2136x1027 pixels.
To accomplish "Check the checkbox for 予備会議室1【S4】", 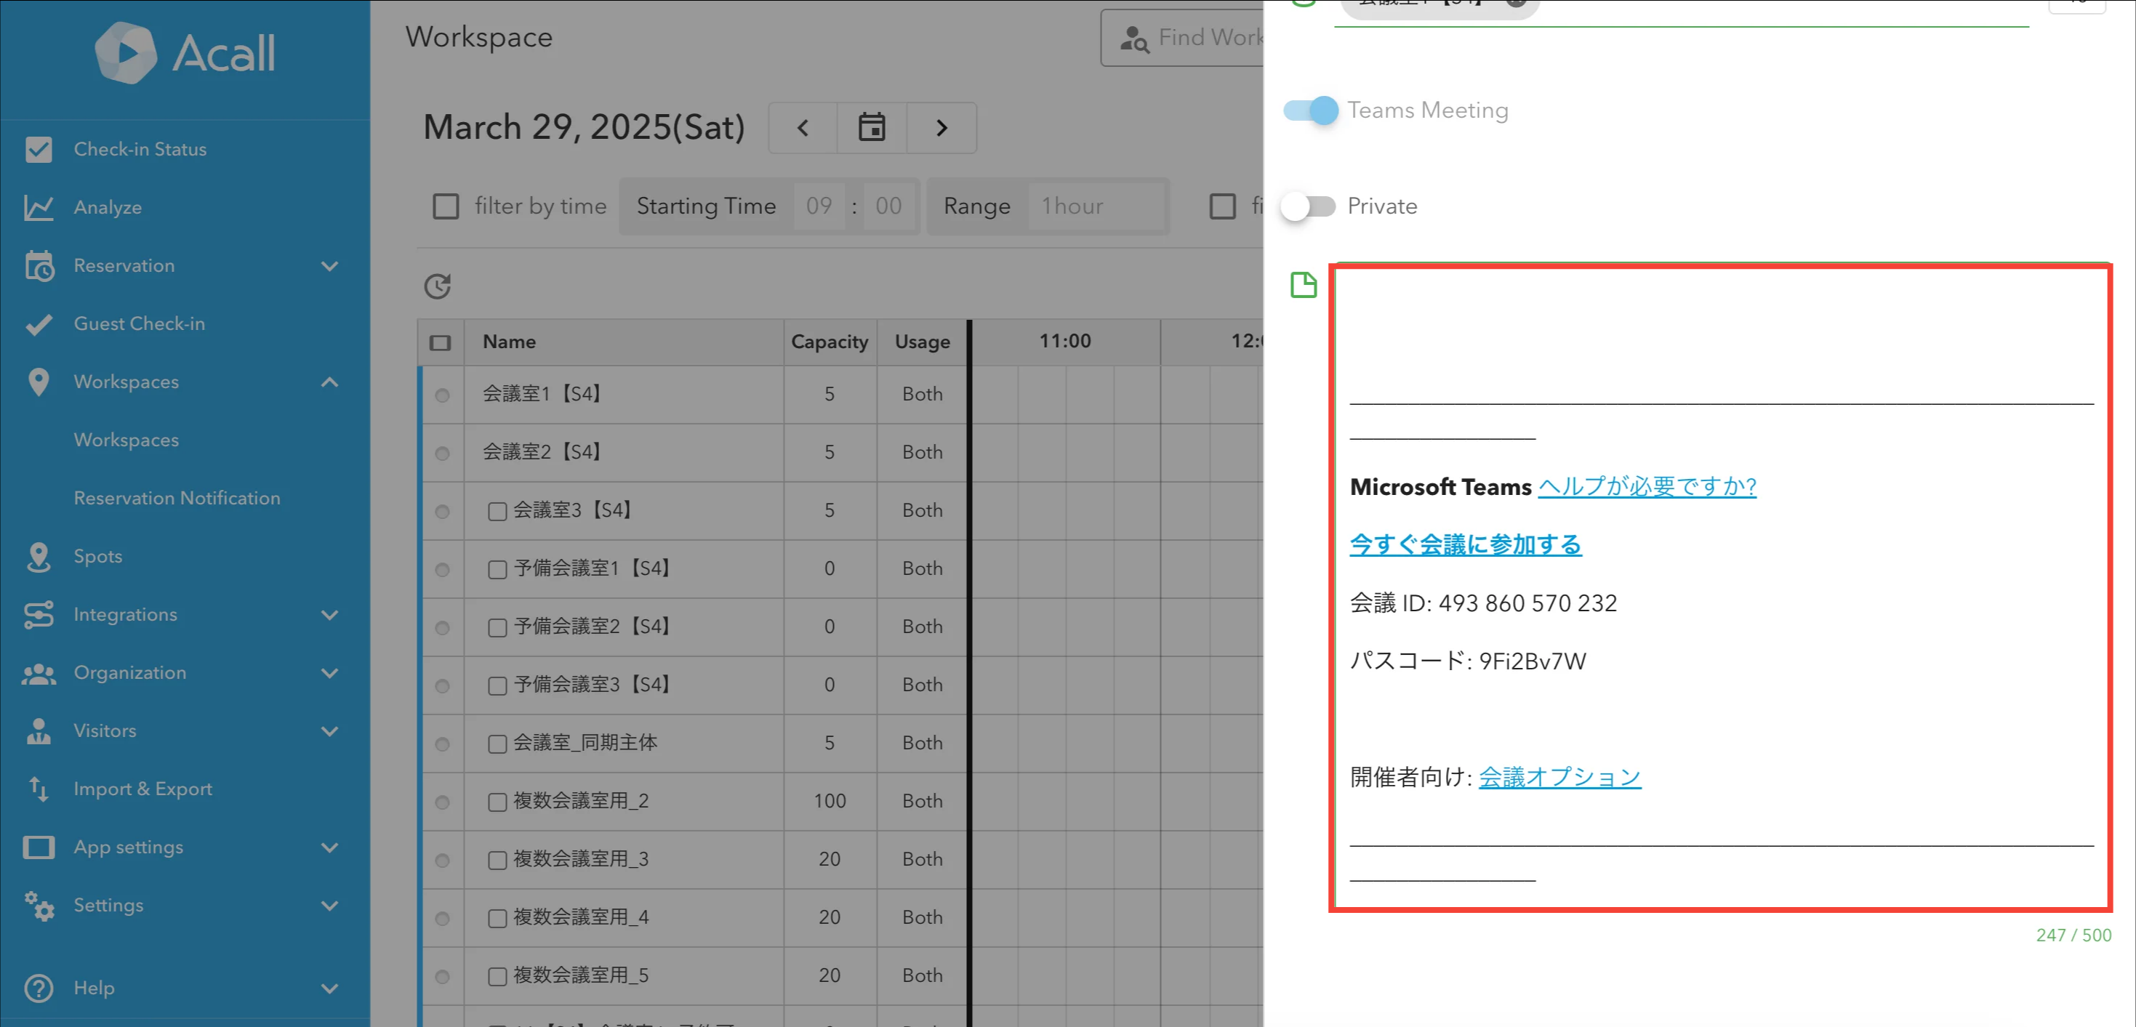I will pos(497,569).
